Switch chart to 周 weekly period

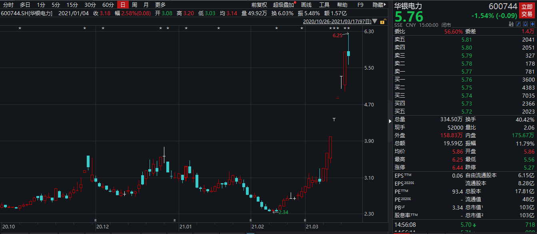click(x=134, y=5)
